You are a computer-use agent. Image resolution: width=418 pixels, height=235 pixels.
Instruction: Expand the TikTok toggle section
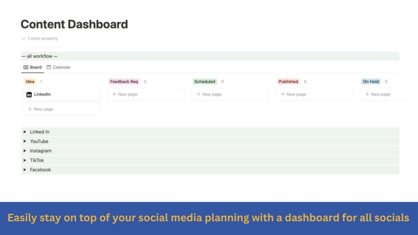click(x=25, y=161)
